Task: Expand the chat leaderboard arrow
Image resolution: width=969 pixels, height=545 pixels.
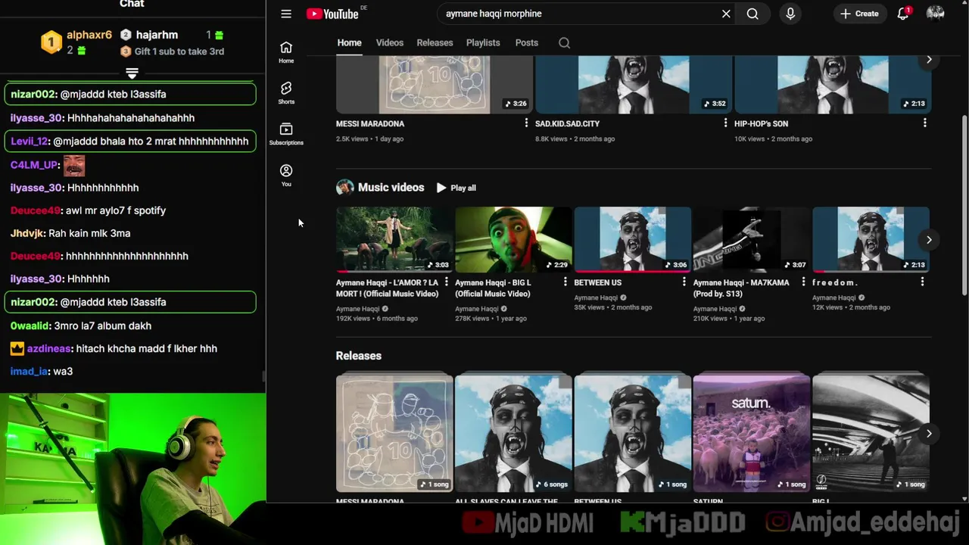Action: pos(132,73)
